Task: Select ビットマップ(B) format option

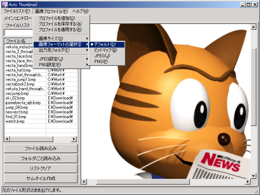Action: [x=107, y=50]
